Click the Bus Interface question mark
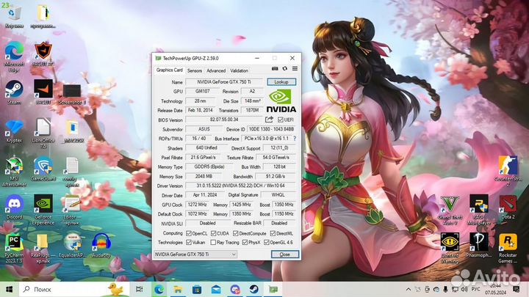The width and height of the screenshot is (529, 297). [x=295, y=139]
